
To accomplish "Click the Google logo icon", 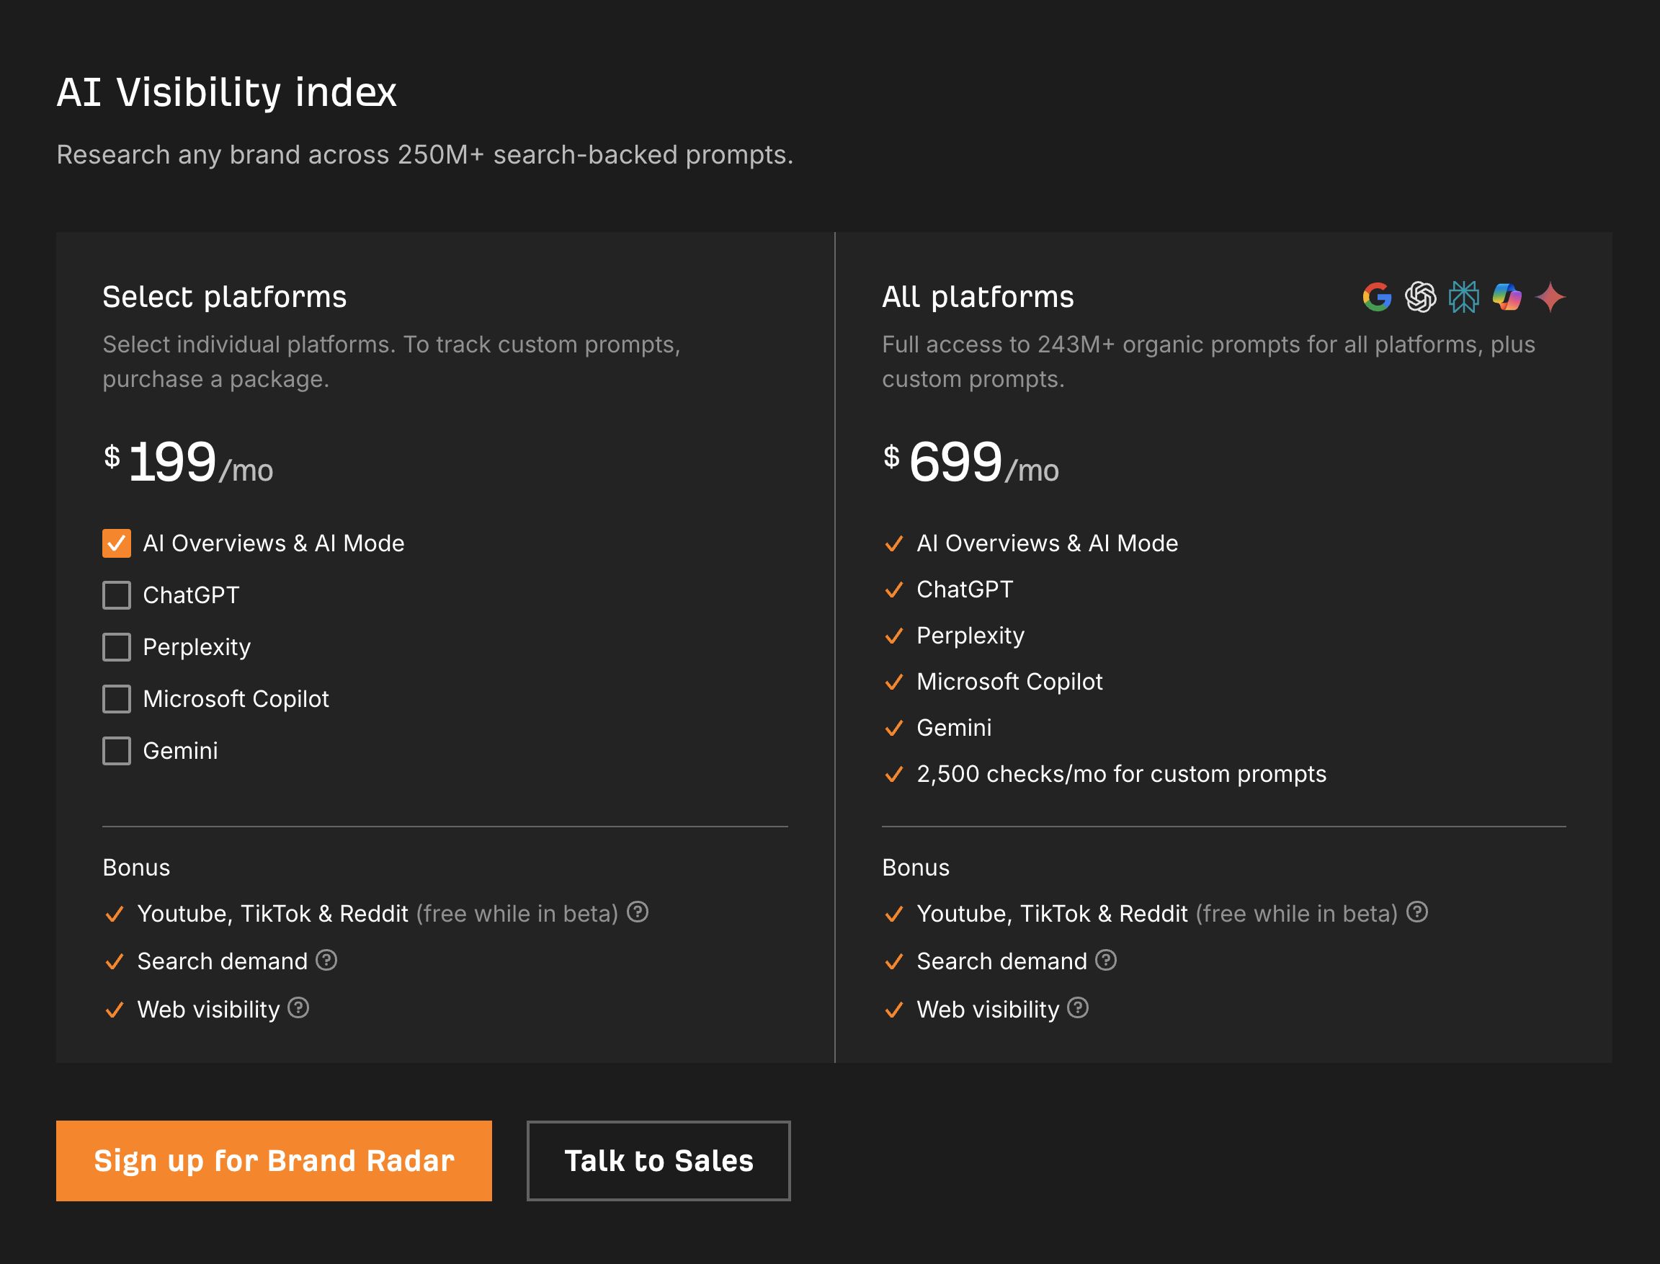I will pyautogui.click(x=1376, y=297).
